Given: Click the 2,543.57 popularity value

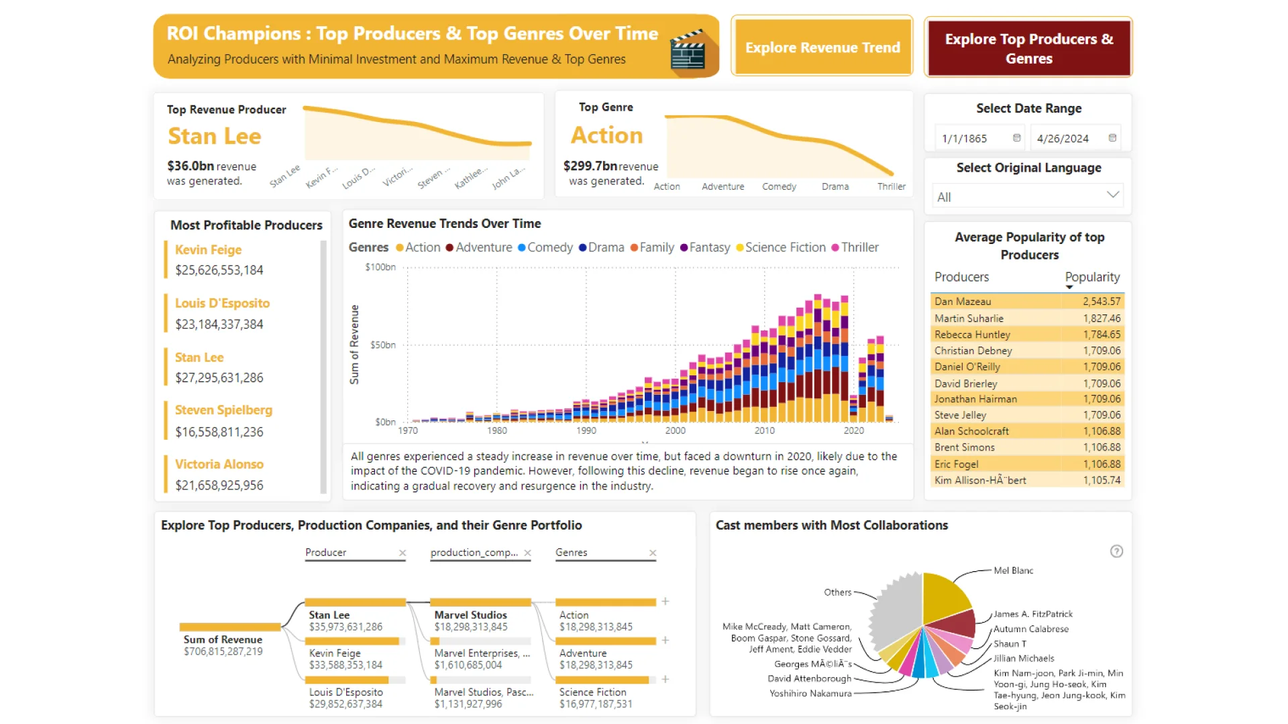Looking at the screenshot, I should pos(1101,302).
